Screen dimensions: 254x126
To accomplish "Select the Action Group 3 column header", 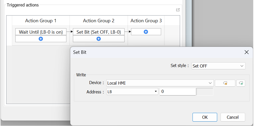I will tap(146, 21).
